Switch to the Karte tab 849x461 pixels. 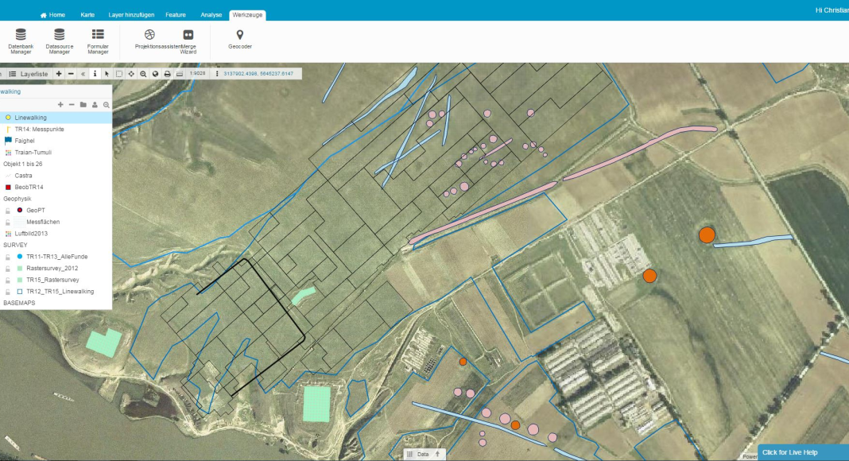pos(87,15)
